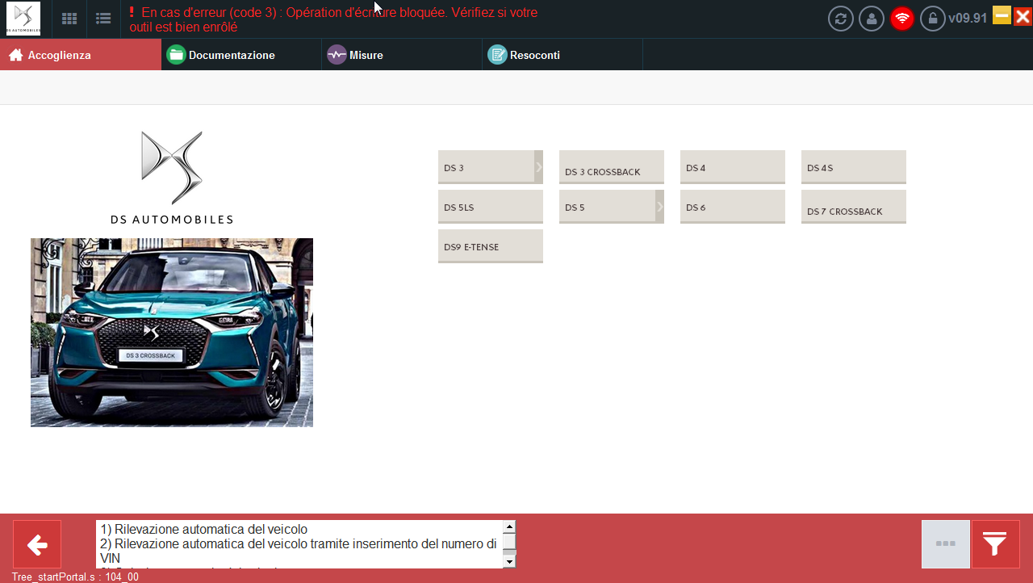1033x583 pixels.
Task: Select the DS 5 vehicle button
Action: [607, 207]
